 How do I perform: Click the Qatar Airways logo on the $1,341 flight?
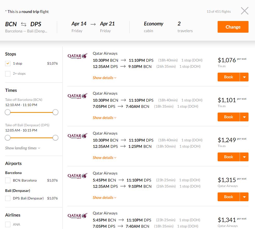78,216
